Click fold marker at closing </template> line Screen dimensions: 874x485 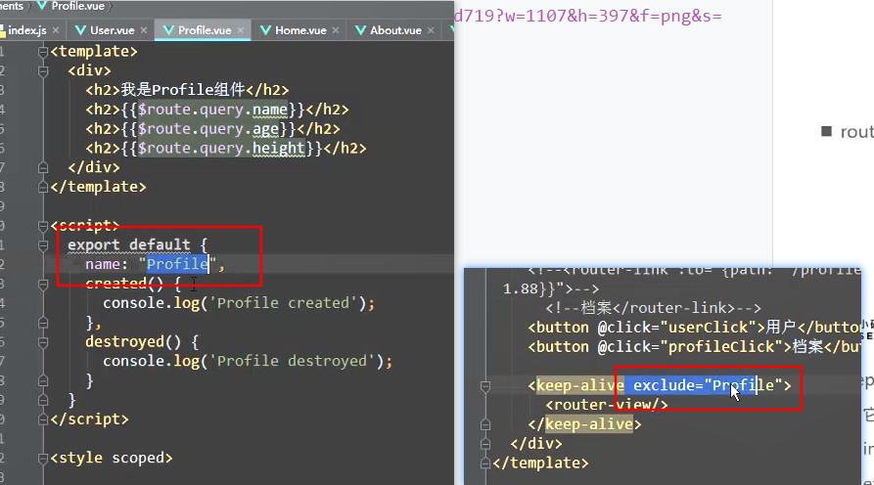point(43,187)
